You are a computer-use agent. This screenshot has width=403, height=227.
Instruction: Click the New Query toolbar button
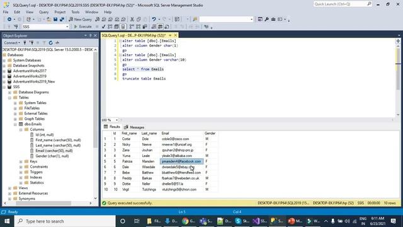pyautogui.click(x=80, y=20)
